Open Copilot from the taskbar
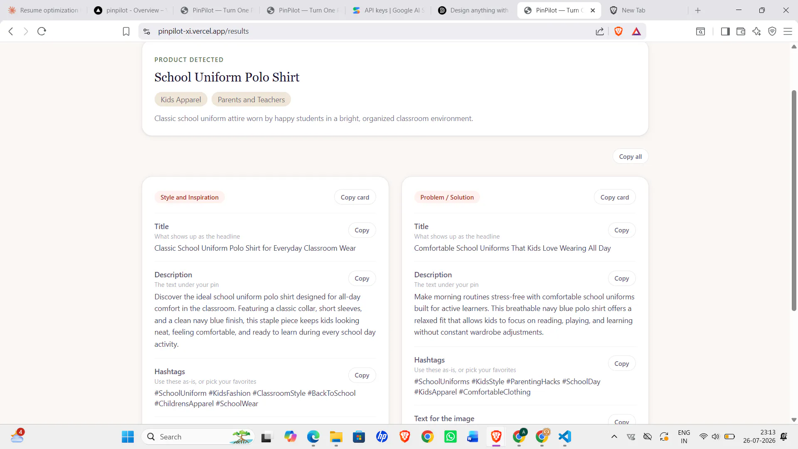Image resolution: width=798 pixels, height=449 pixels. [290, 437]
